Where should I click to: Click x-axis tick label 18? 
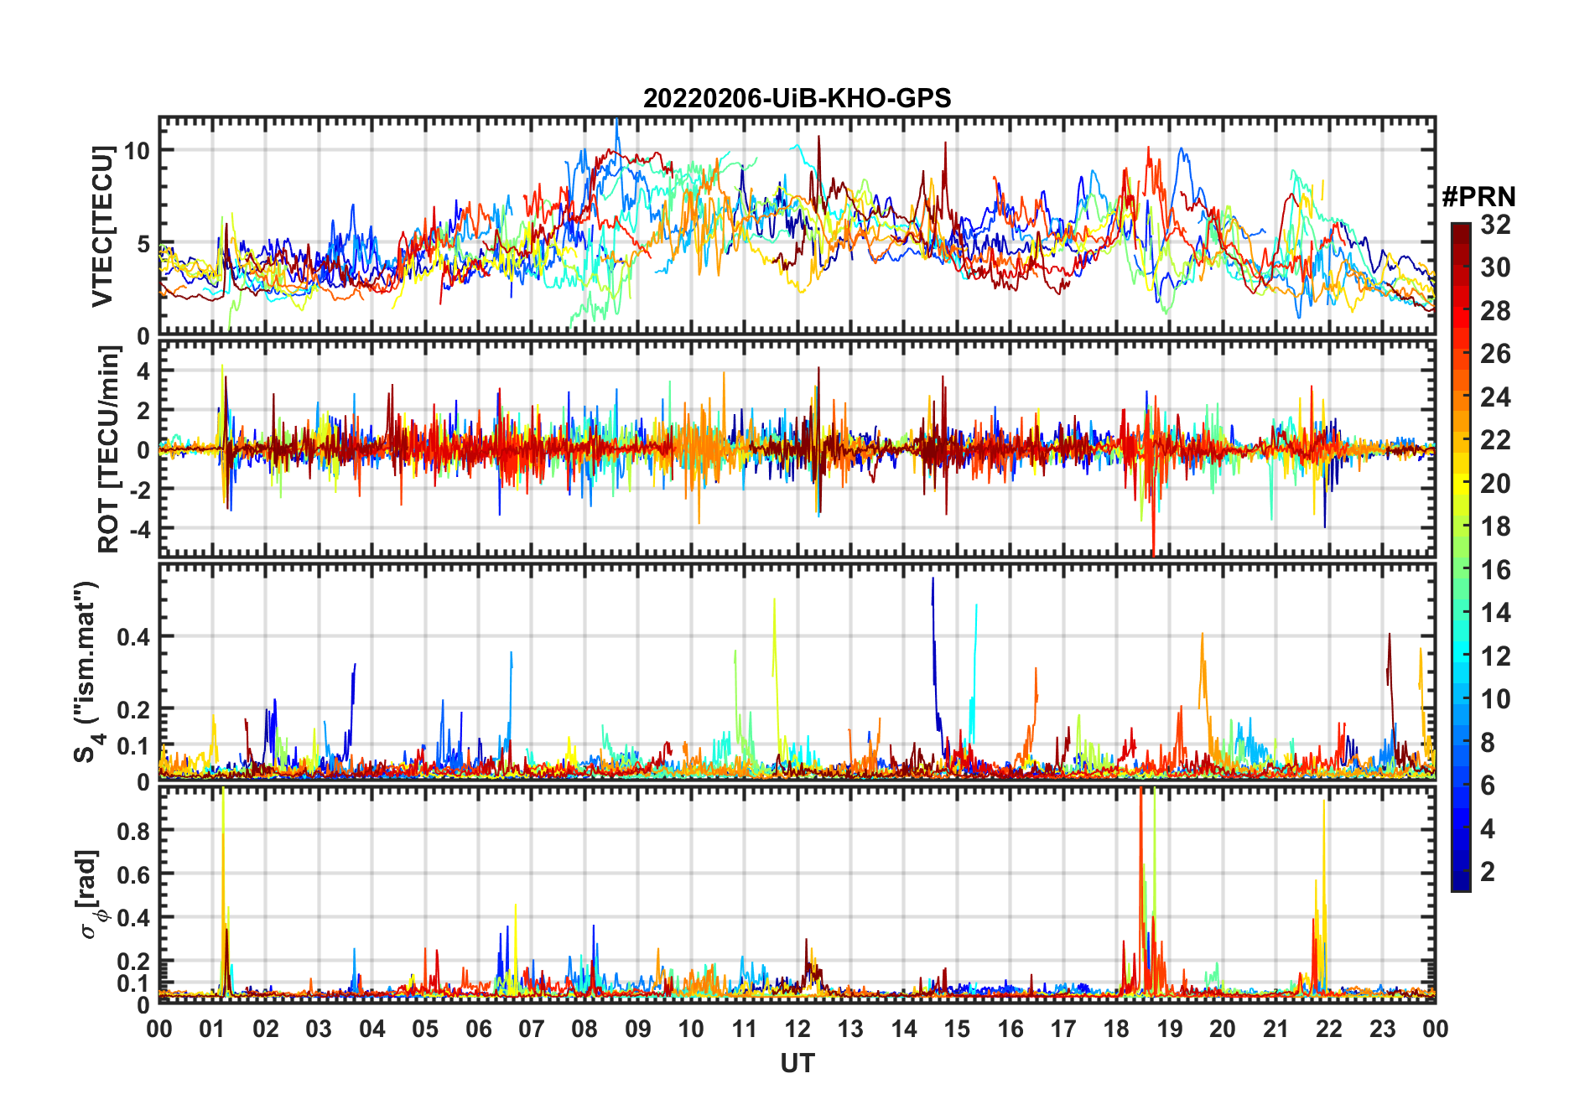pos(1116,1029)
